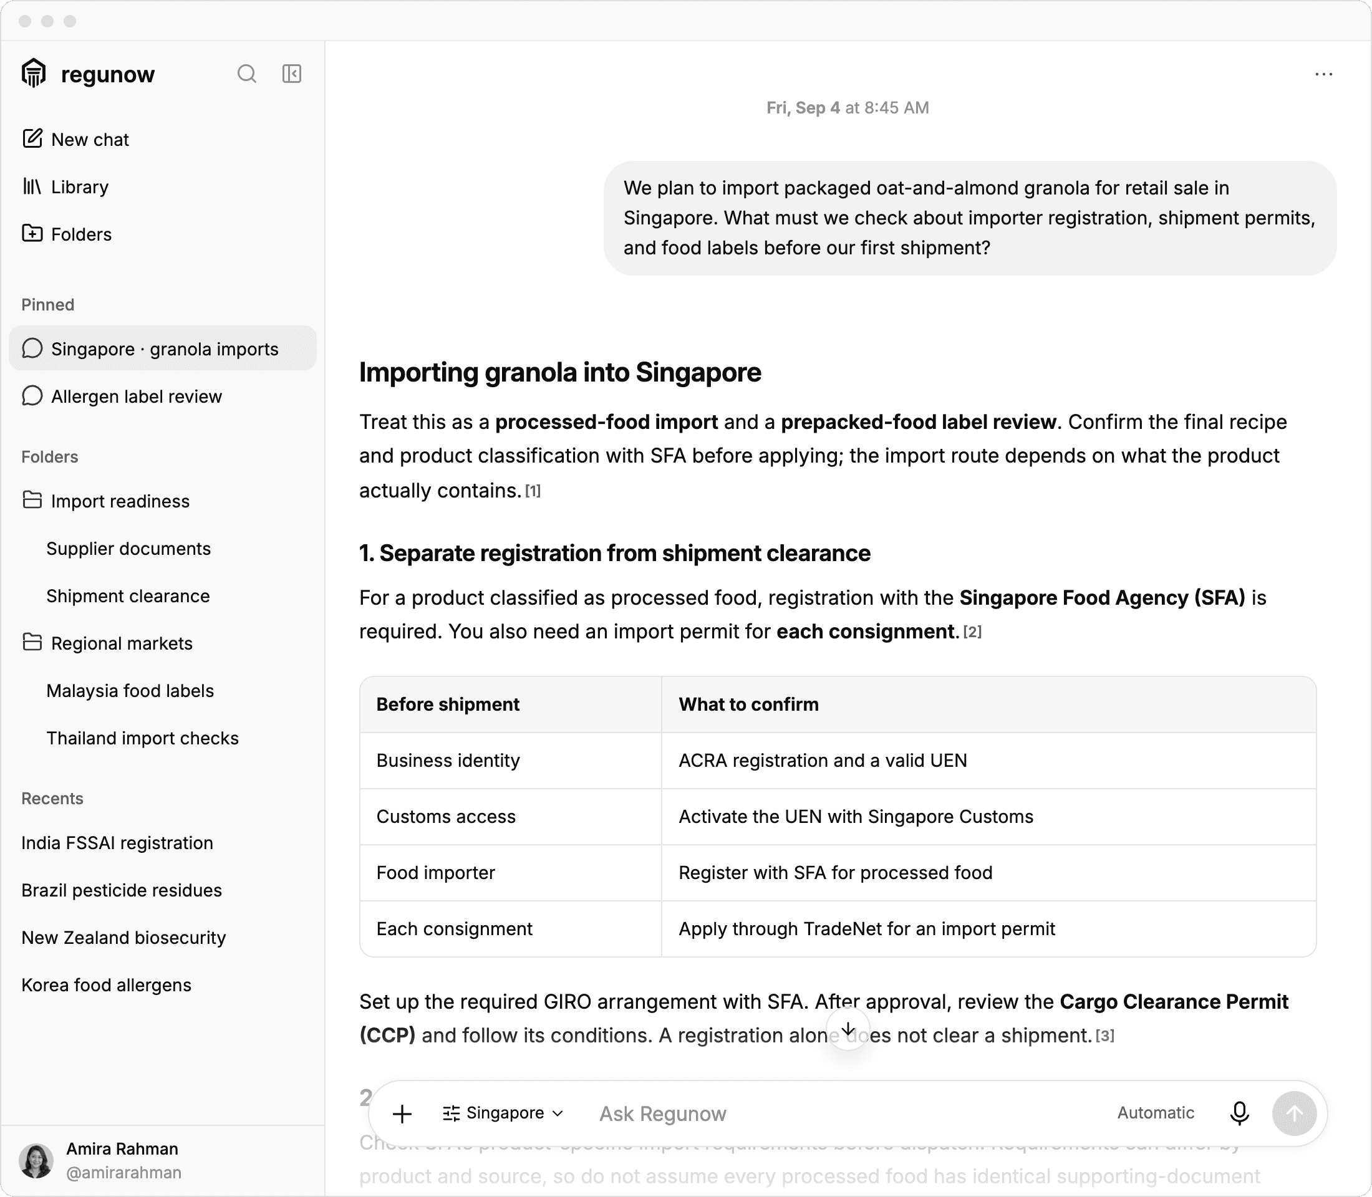Open pinned Singapore · granola imports chat
1372x1197 pixels.
click(x=162, y=349)
